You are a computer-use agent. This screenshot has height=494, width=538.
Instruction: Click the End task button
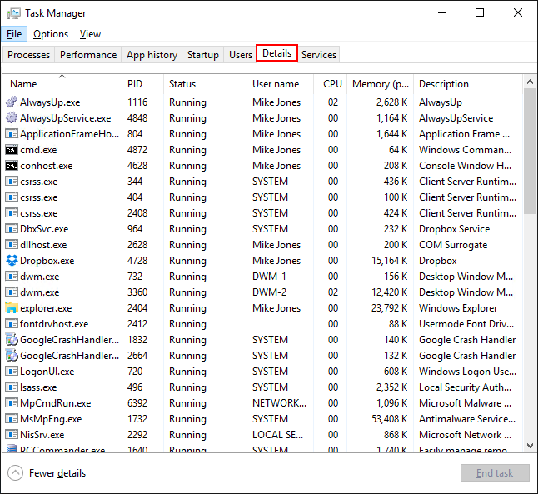(x=495, y=473)
